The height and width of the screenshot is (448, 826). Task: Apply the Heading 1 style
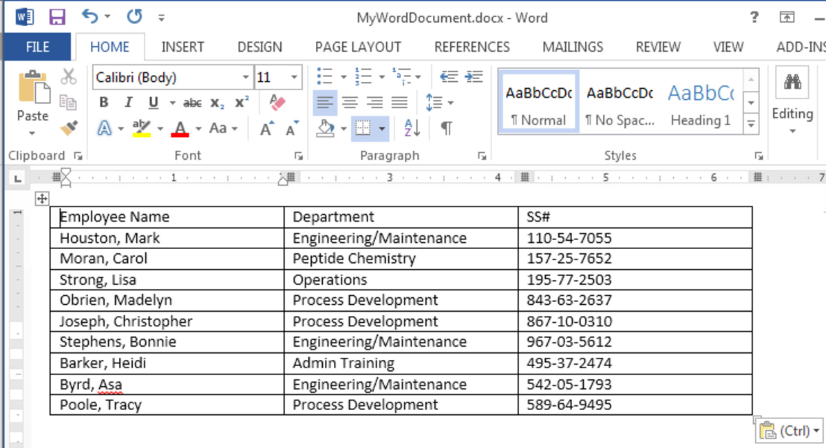[700, 102]
